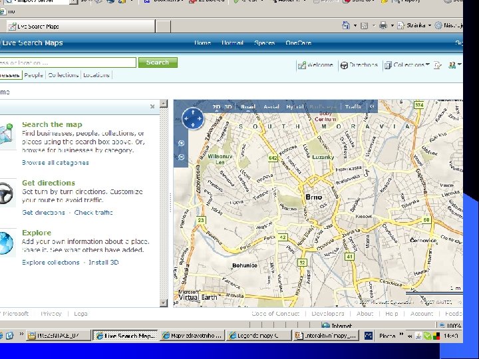479x359 pixels.
Task: Select the Aerial map style
Action: coord(271,107)
